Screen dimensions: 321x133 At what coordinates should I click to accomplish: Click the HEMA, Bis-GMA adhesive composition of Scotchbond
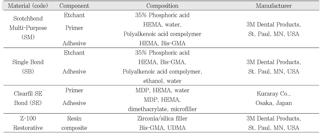click(162, 43)
